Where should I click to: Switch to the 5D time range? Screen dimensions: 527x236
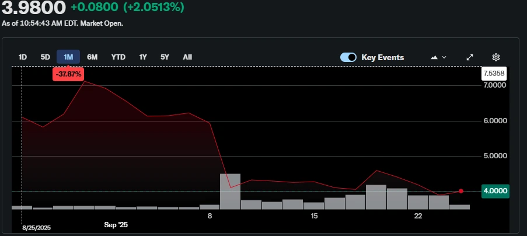click(45, 57)
